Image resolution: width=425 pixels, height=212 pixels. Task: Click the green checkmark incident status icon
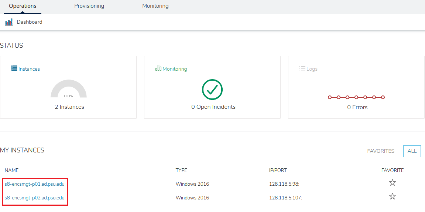(x=212, y=90)
